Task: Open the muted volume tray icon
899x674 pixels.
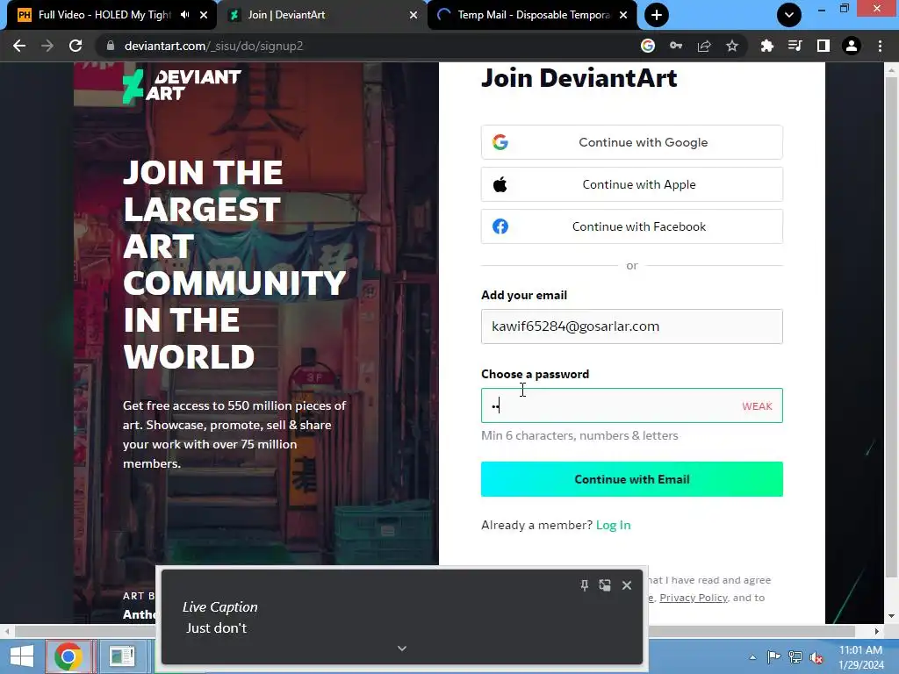Action: (x=816, y=657)
